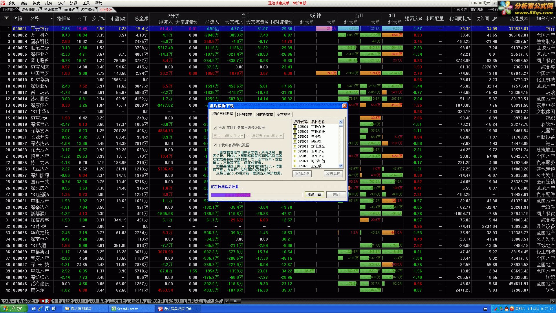Click the fourth quick launch icon
The height and width of the screenshot is (313, 556).
(54, 309)
